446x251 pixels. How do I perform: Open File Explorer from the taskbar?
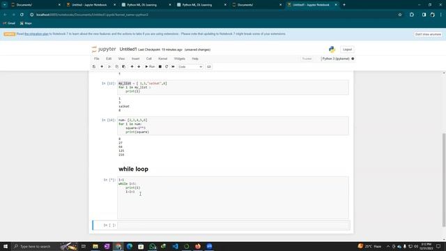[95, 246]
